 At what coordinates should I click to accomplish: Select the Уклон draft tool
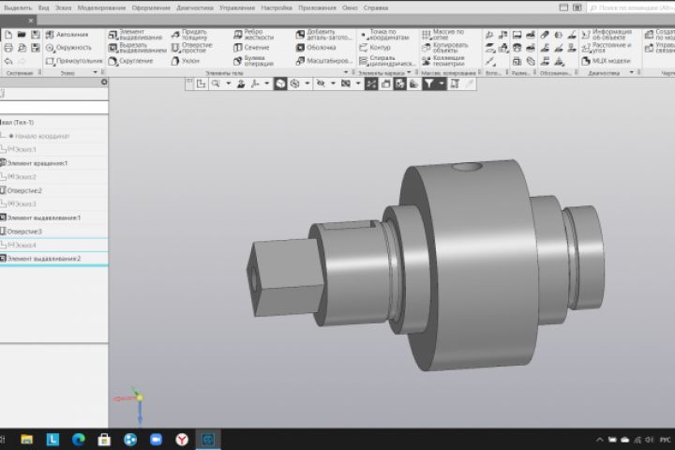[186, 61]
